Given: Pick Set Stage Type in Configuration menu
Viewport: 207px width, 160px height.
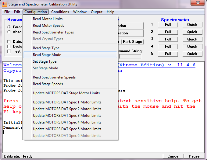Looking at the screenshot, I should point(45,61).
